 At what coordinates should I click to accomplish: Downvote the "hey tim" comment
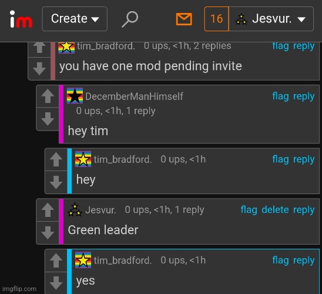point(48,119)
